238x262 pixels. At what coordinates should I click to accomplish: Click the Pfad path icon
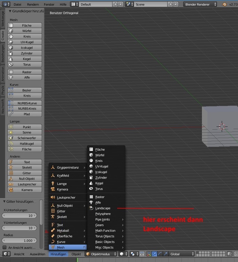pos(11,114)
